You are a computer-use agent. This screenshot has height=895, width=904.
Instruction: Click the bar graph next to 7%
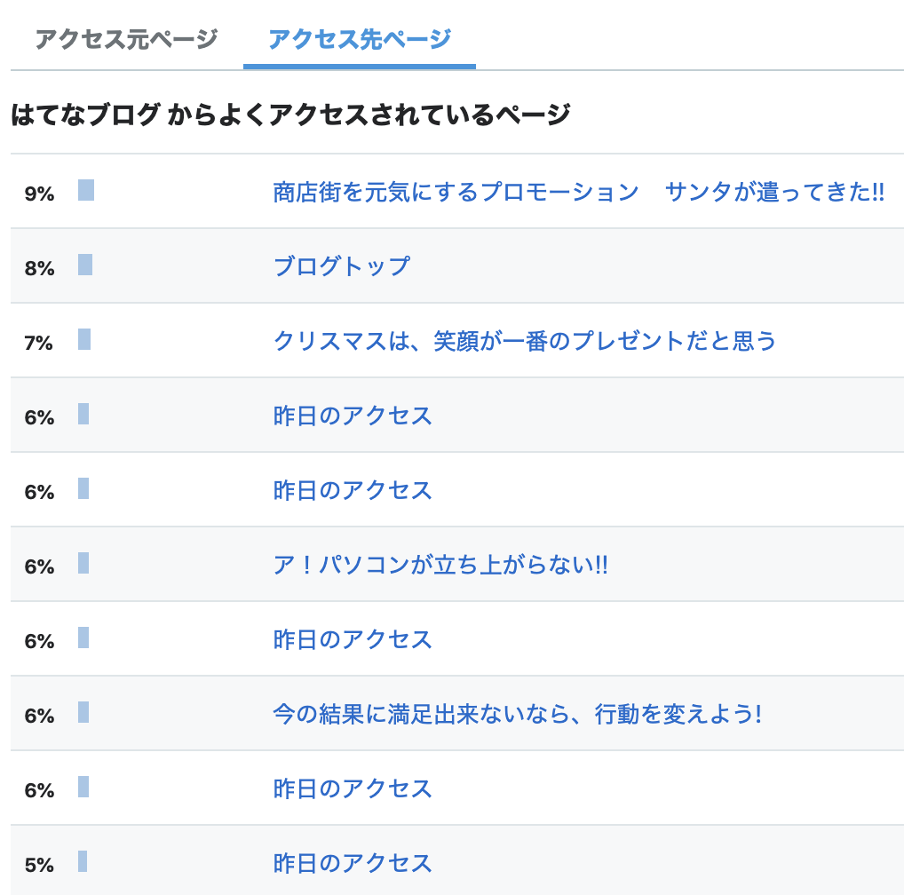pyautogui.click(x=84, y=339)
